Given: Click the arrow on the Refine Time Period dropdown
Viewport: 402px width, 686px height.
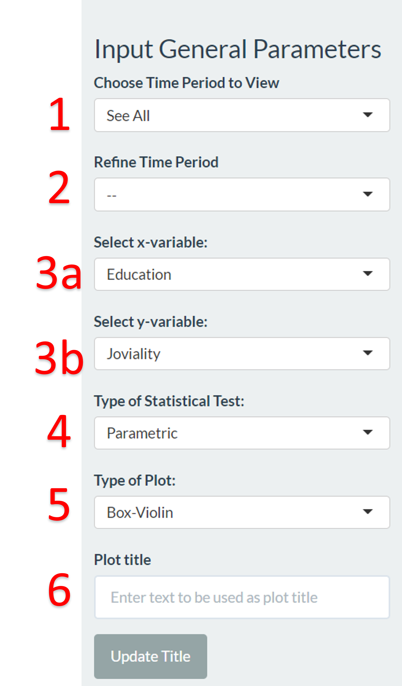Looking at the screenshot, I should [368, 194].
